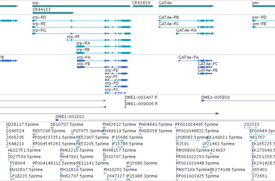Click protein srp-PA
The width and height of the screenshot is (275, 181).
[x=102, y=61]
